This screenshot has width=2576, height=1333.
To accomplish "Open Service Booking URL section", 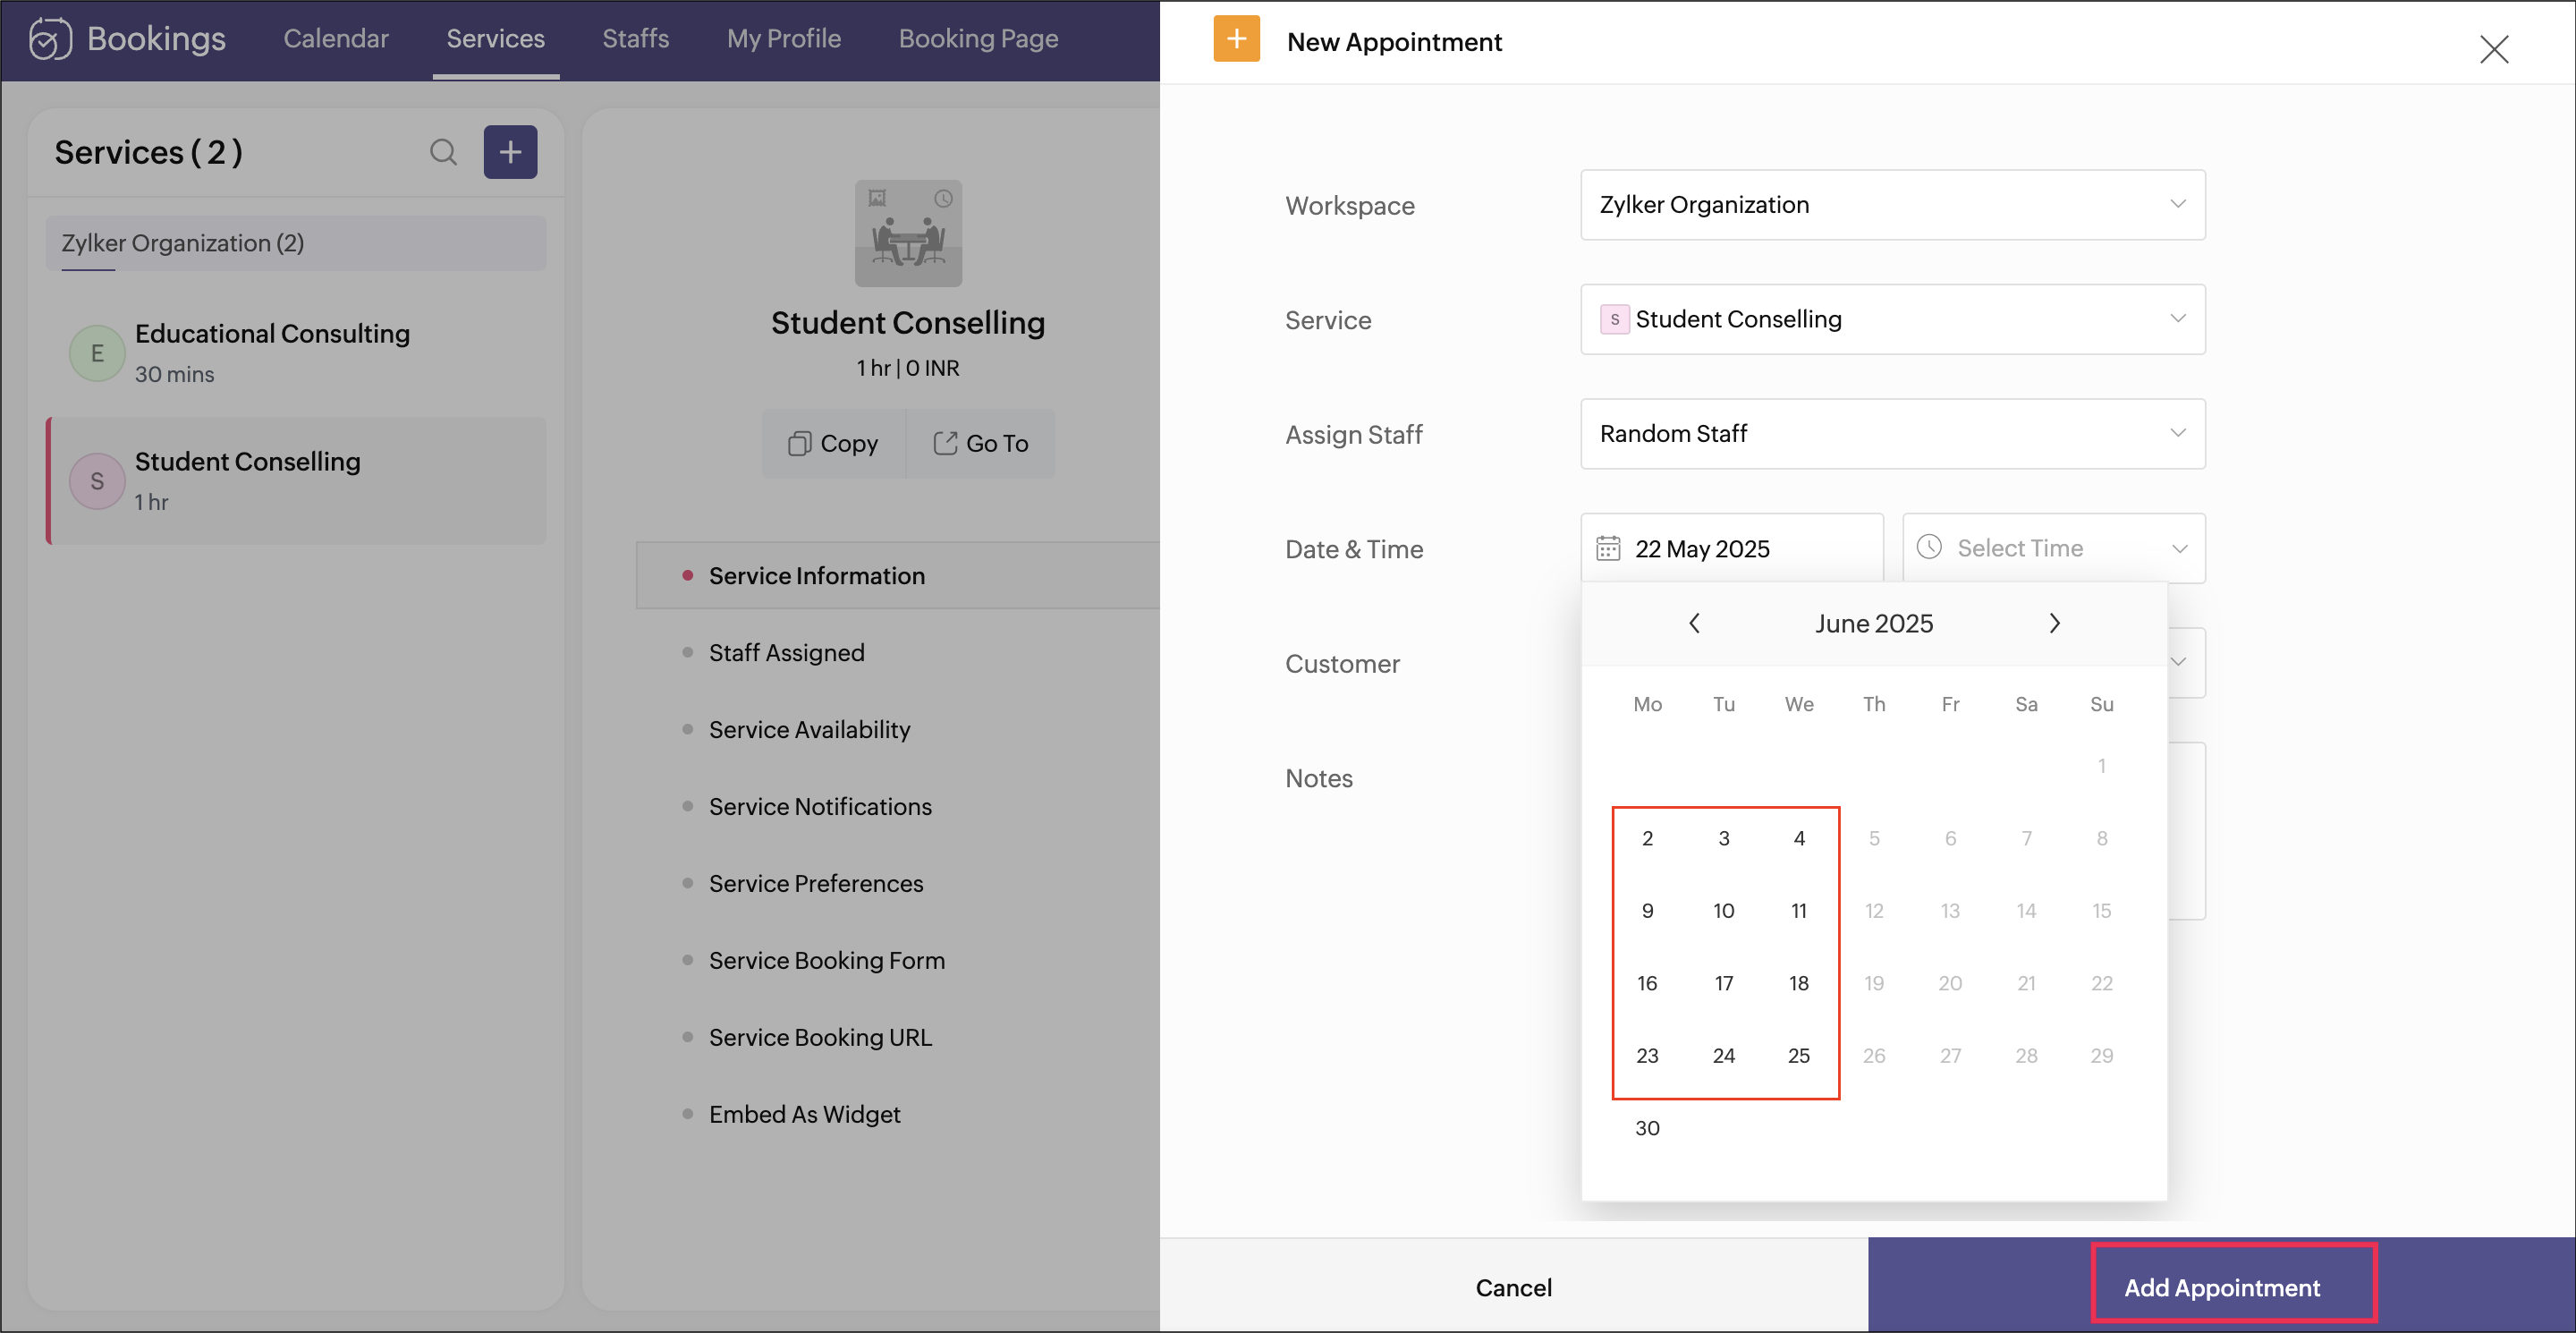I will click(820, 1038).
